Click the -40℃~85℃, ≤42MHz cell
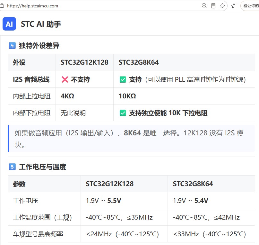259x245 pixels. pos(206,217)
